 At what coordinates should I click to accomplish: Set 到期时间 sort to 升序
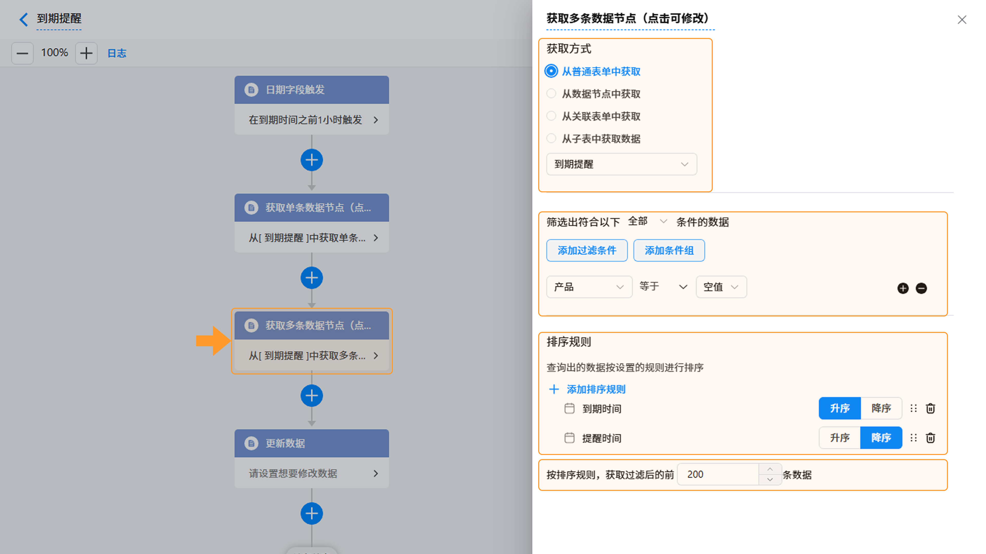tap(839, 408)
